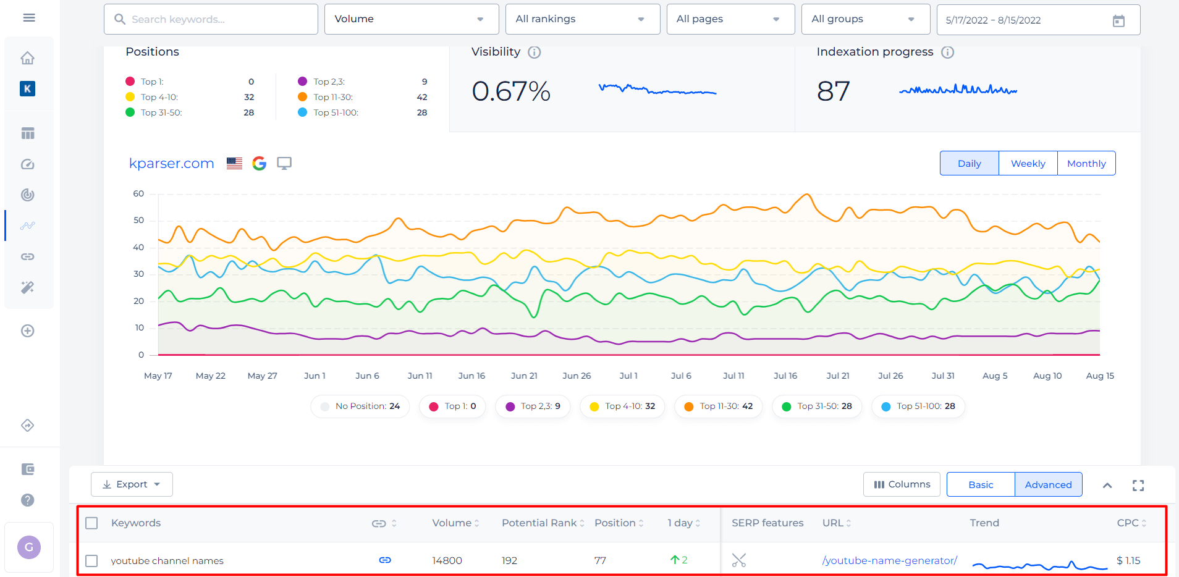This screenshot has height=577, width=1179.
Task: Go to the Home sidebar icon
Action: click(27, 58)
